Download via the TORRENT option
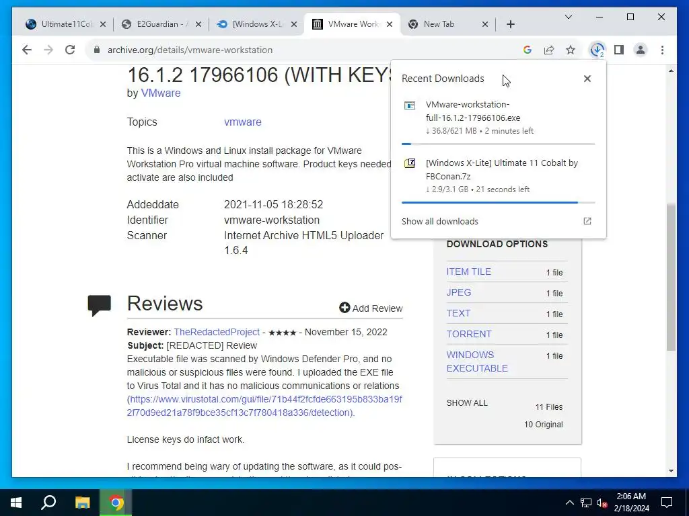This screenshot has width=689, height=516. click(469, 334)
